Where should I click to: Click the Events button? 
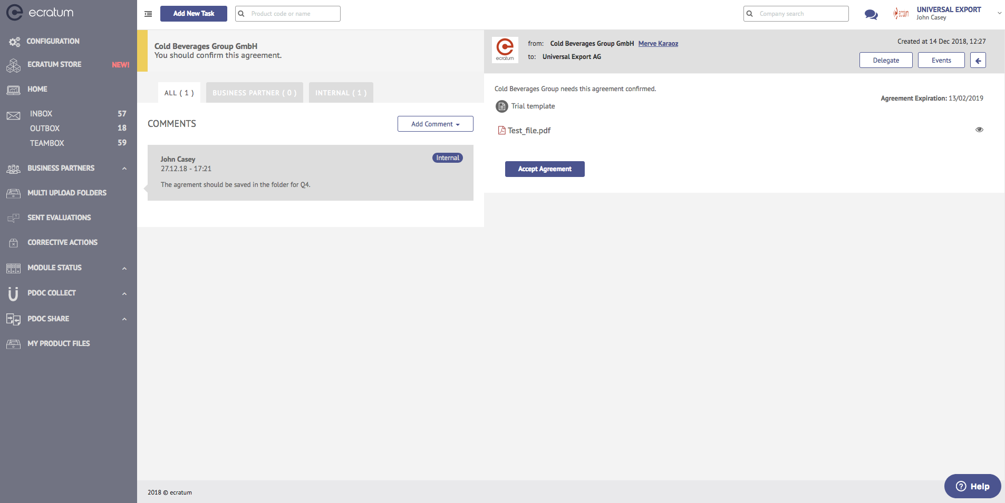[941, 60]
